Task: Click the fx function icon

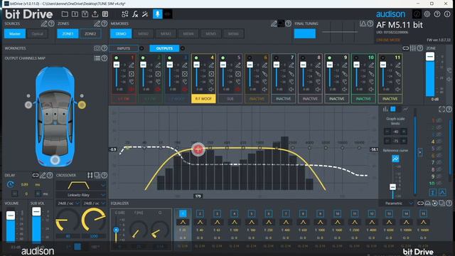Action: tap(135, 14)
